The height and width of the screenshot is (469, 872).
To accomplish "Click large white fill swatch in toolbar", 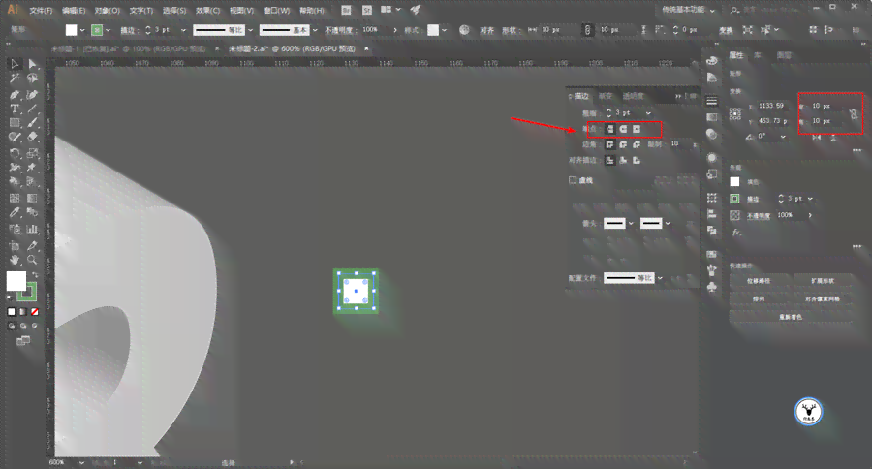I will click(16, 281).
